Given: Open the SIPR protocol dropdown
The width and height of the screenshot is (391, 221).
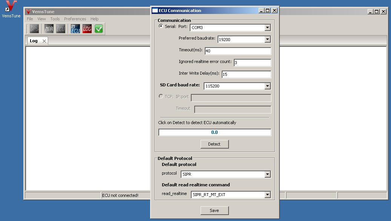Looking at the screenshot, I should [268, 174].
